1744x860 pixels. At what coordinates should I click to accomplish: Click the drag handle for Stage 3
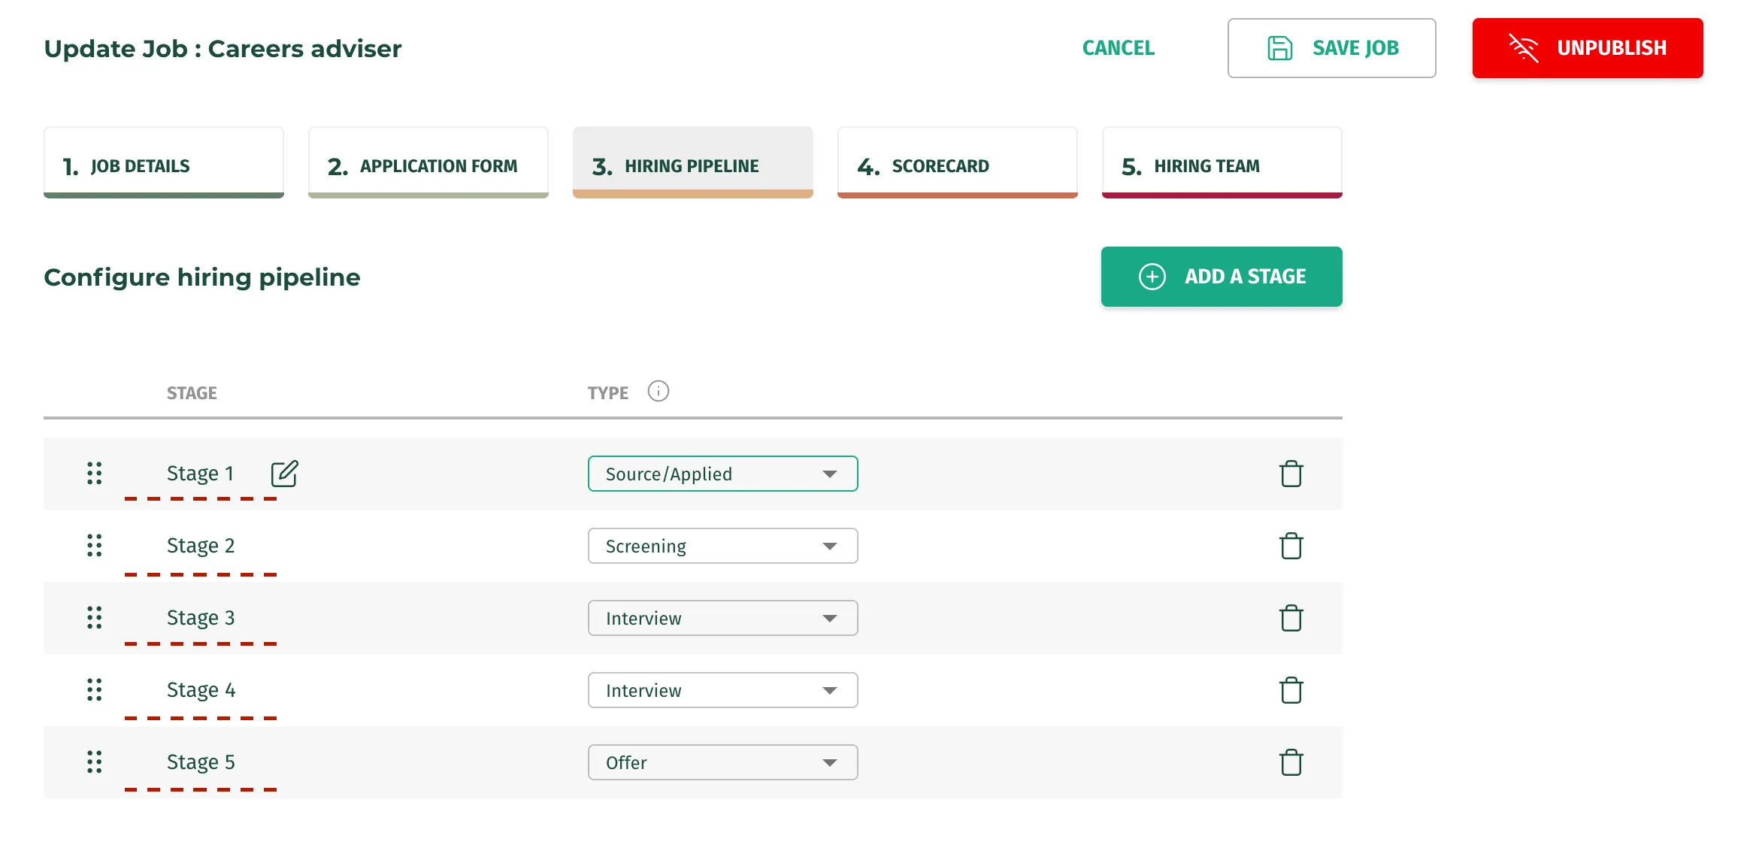coord(94,618)
